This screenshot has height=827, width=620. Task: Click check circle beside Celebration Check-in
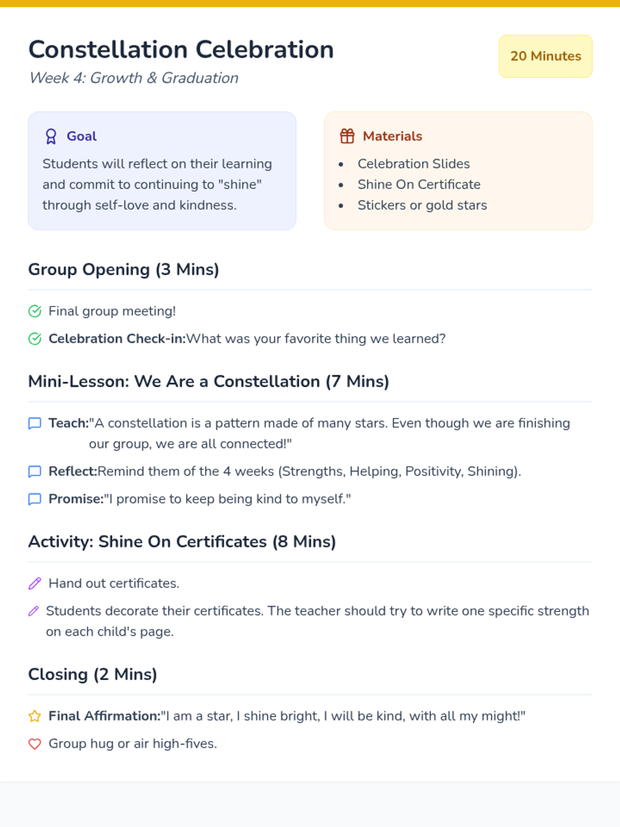coord(35,339)
